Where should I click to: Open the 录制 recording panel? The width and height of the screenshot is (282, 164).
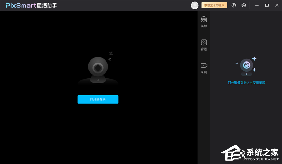(204, 68)
